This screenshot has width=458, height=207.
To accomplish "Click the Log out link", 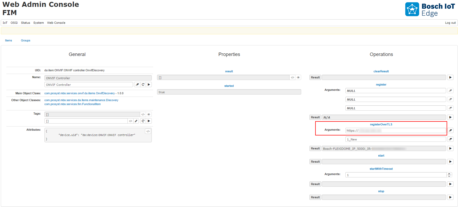I will [450, 23].
